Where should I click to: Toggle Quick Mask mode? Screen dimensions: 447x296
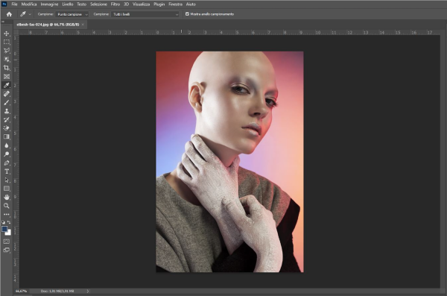point(6,242)
